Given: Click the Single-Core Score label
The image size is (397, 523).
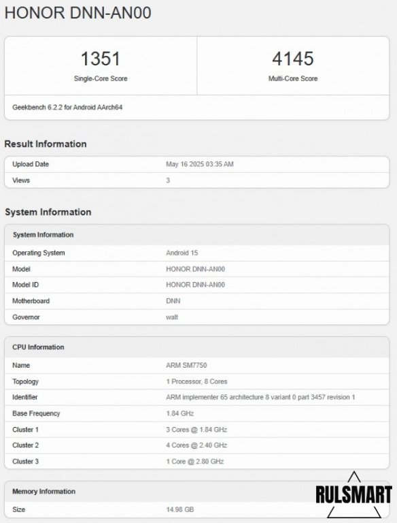Looking at the screenshot, I should [101, 78].
